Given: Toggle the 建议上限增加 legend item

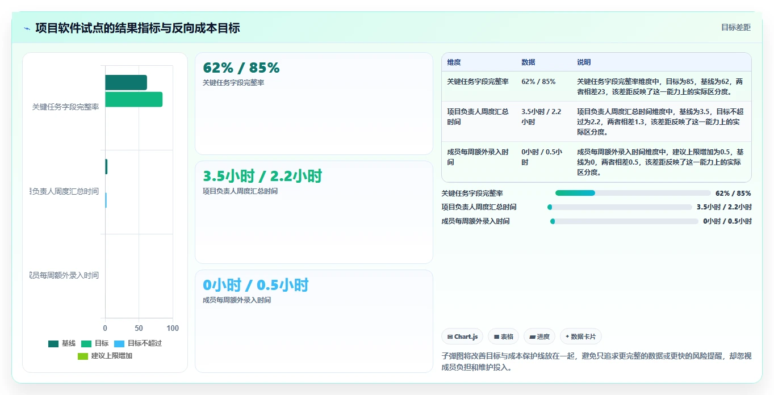Looking at the screenshot, I should click(105, 356).
